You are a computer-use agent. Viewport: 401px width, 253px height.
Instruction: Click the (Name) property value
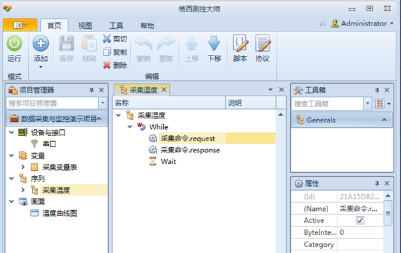(360, 208)
